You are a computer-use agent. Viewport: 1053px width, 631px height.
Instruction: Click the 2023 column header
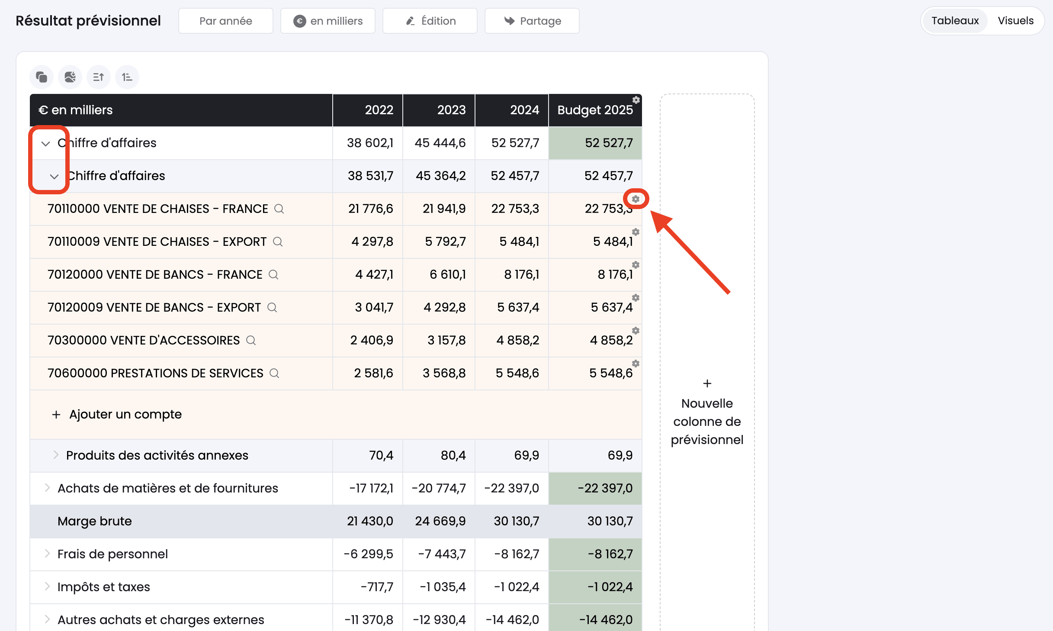(x=439, y=110)
